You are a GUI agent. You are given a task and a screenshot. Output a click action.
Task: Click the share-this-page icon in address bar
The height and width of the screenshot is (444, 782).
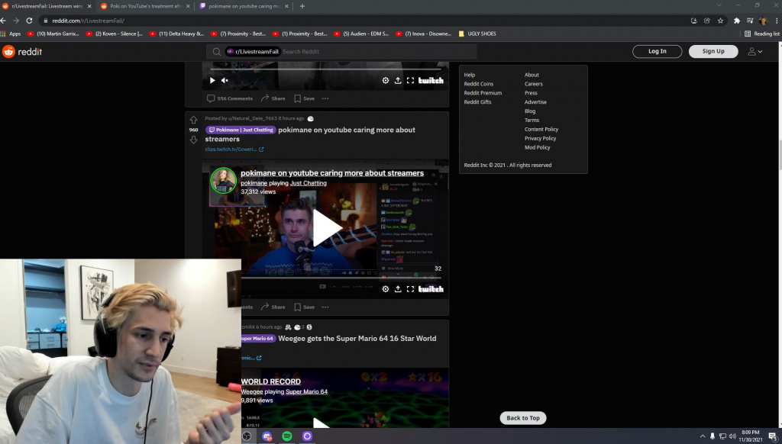click(706, 21)
